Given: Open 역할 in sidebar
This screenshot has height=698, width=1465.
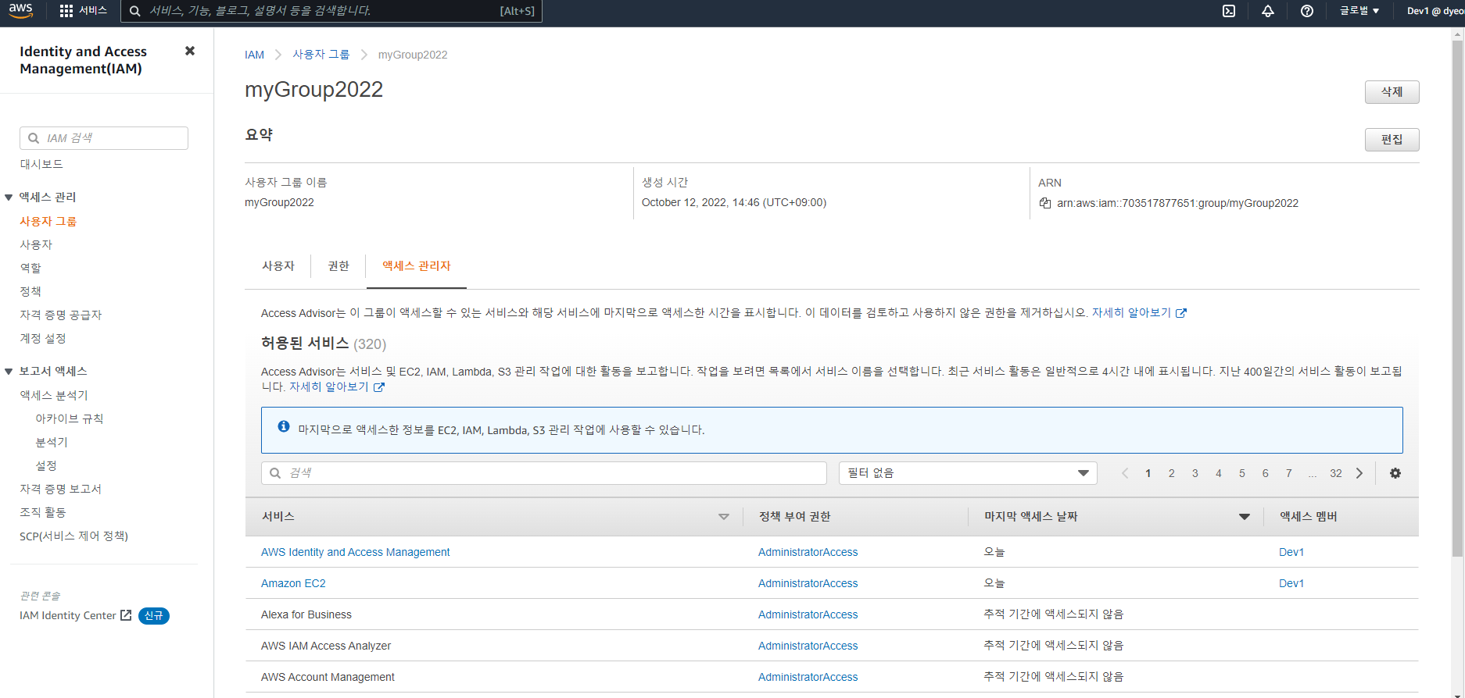Looking at the screenshot, I should (30, 268).
